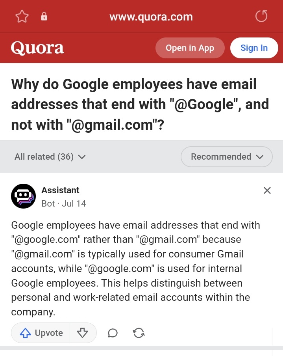
Task: Dismiss the Assistant answer with the X
Action: [267, 190]
